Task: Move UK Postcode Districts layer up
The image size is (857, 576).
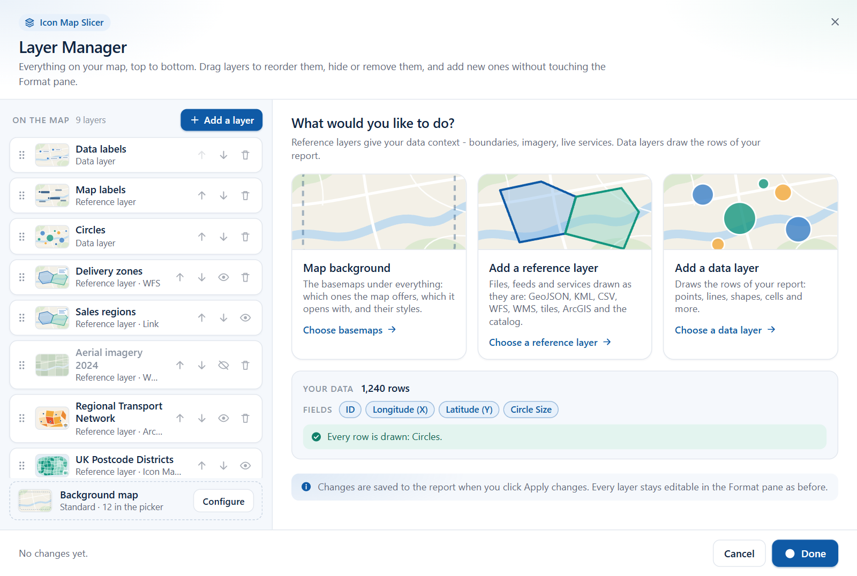Action: 202,466
